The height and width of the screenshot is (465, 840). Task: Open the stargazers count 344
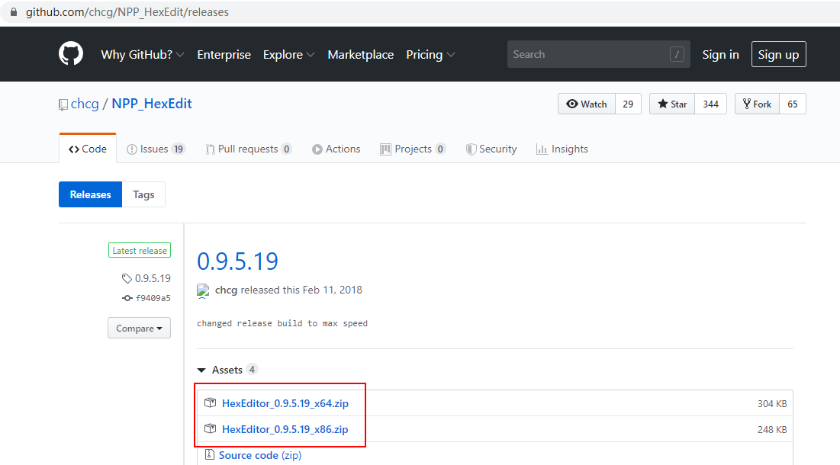(x=711, y=104)
